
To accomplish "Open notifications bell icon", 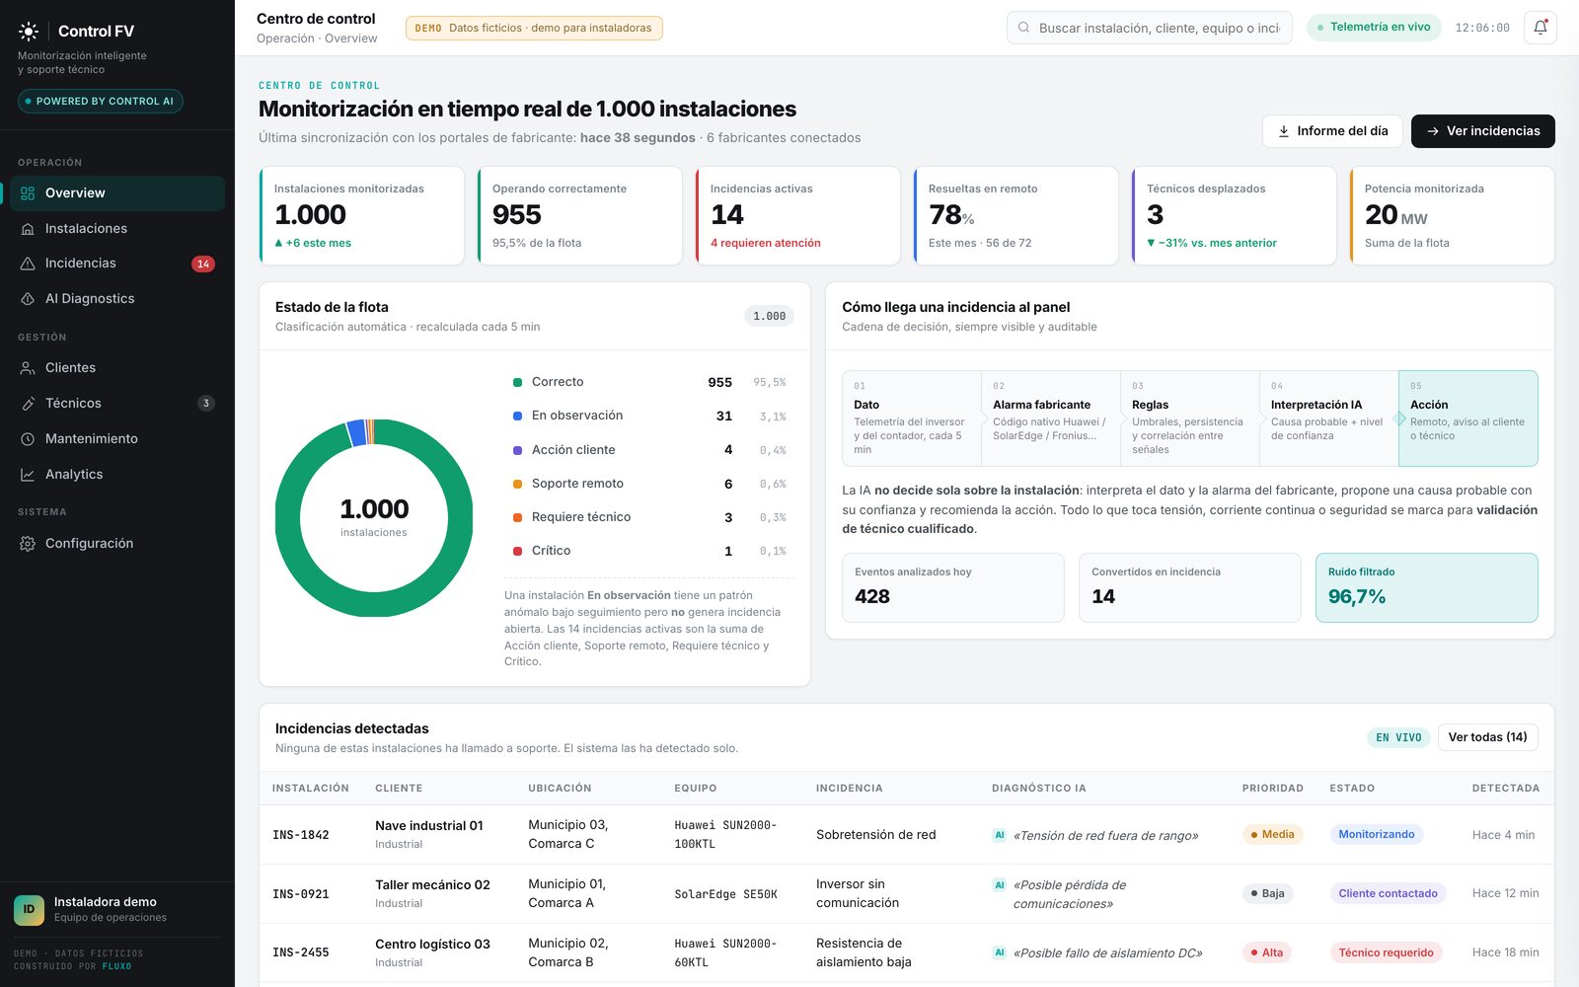I will (x=1541, y=28).
